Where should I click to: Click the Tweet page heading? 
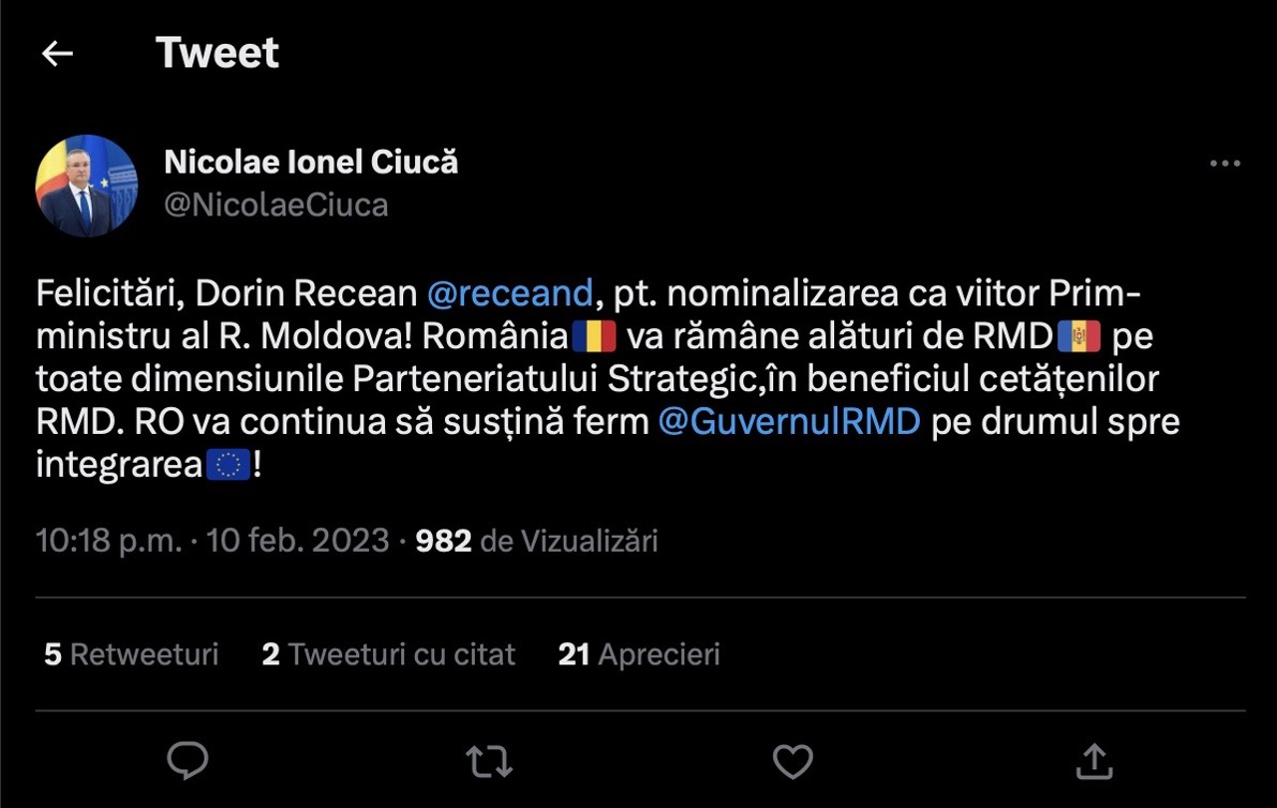click(x=217, y=53)
